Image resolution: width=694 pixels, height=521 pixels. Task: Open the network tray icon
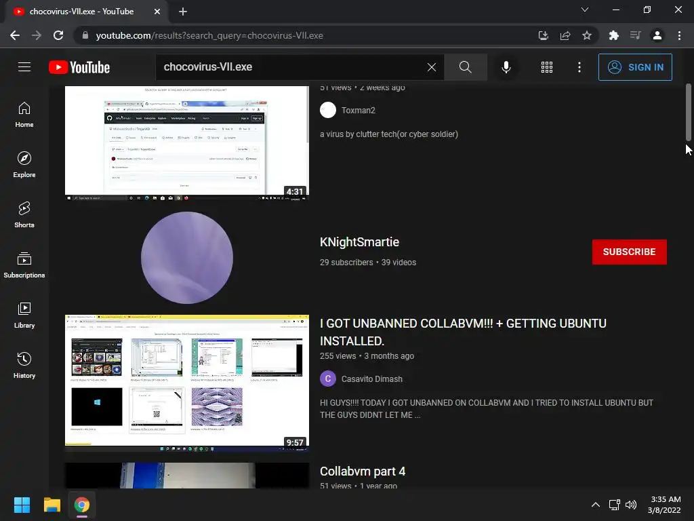(614, 505)
